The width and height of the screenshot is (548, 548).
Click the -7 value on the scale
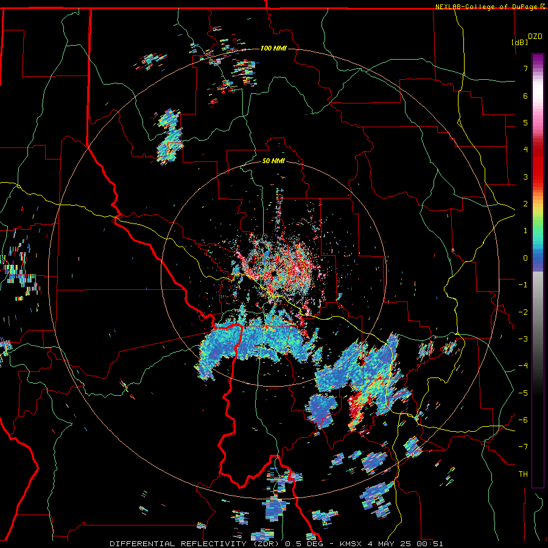[523, 447]
